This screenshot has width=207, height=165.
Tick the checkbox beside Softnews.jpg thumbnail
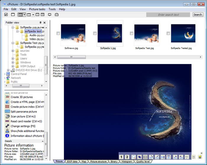[x=58, y=33]
